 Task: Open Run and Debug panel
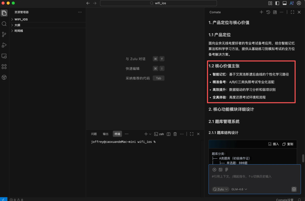click(4, 45)
